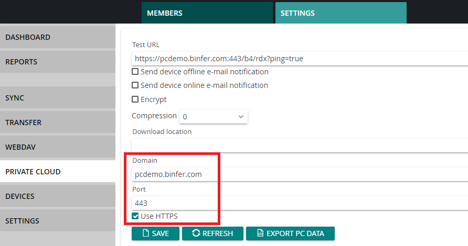Enable Send device offline e-mail notification

click(x=135, y=72)
